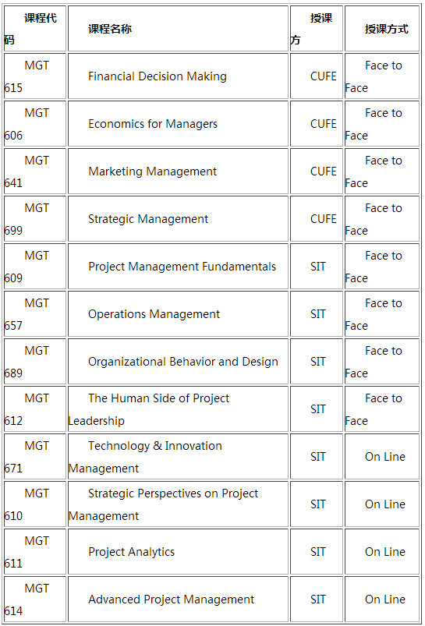Select Technology & Innovation Management cell
The width and height of the screenshot is (425, 626).
click(178, 456)
